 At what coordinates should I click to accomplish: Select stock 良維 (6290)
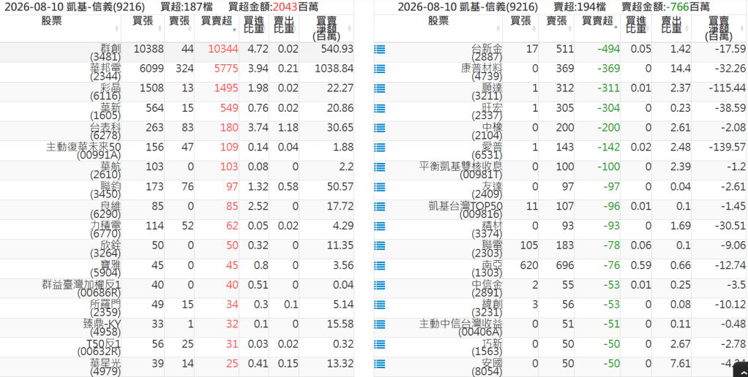pos(105,210)
